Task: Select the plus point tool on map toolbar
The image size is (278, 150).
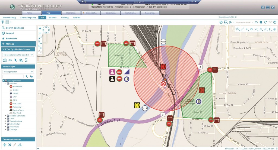Action: click(x=247, y=29)
